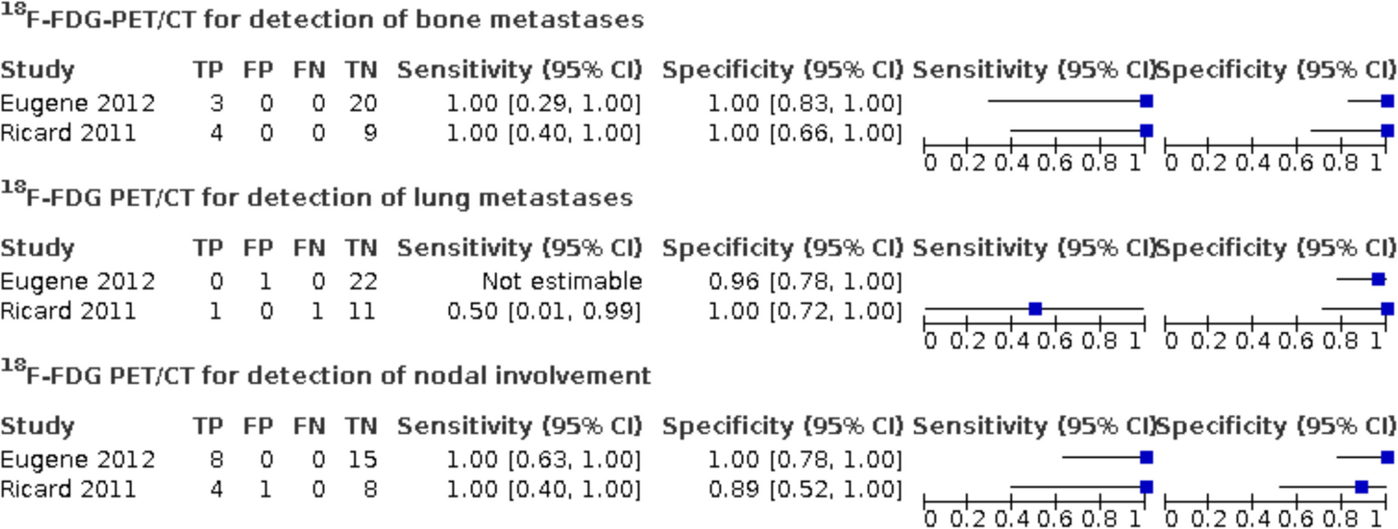Click Ricard 2011 row in nodal table
Image resolution: width=1398 pixels, height=529 pixels.
[x=68, y=489]
